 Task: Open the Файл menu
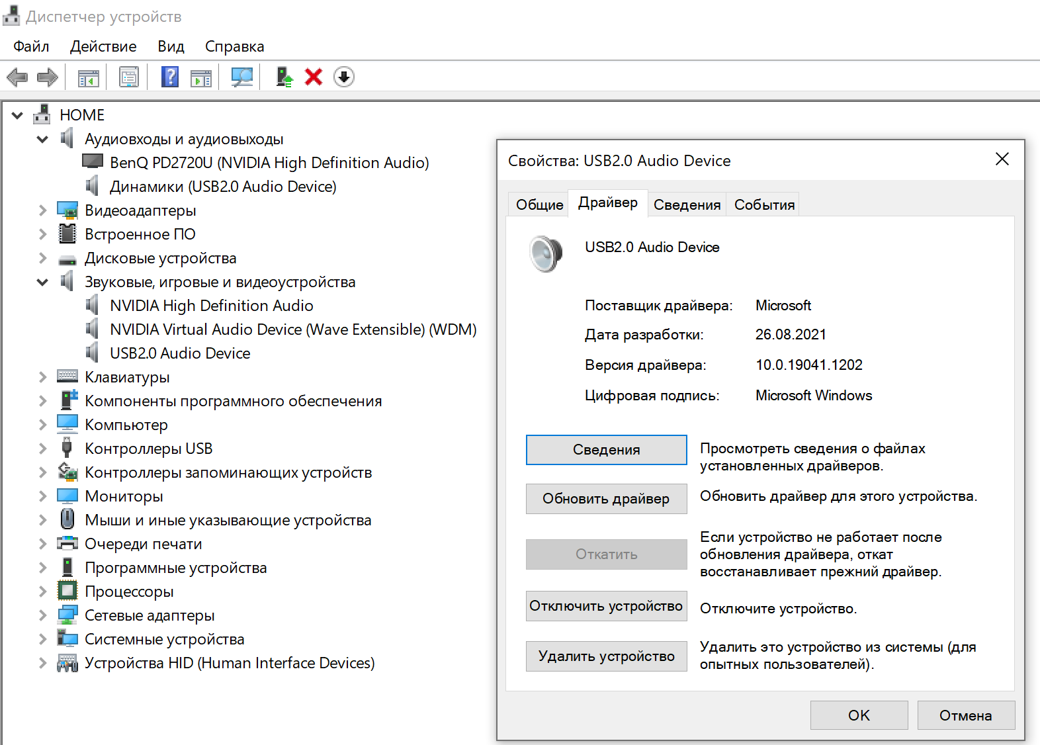pyautogui.click(x=31, y=46)
